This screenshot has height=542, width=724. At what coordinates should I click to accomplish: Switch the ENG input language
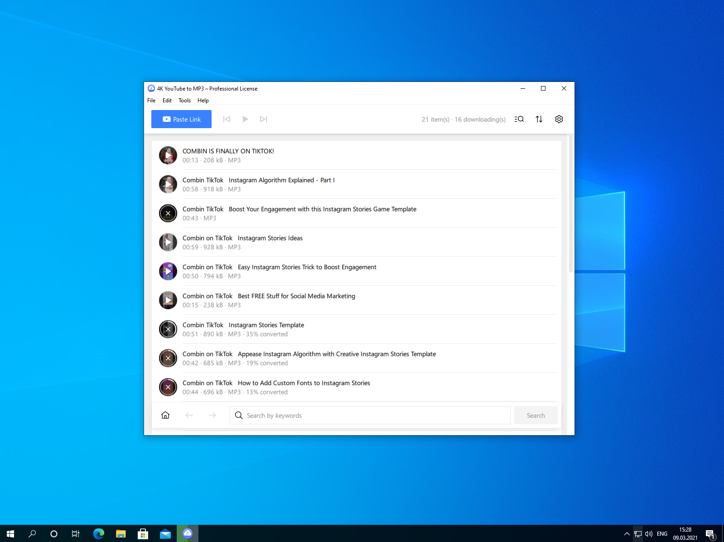[x=662, y=534]
